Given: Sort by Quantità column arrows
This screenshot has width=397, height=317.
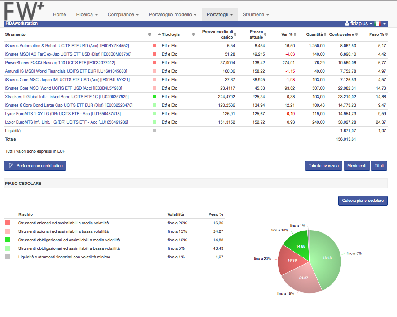Looking at the screenshot, I should point(325,34).
